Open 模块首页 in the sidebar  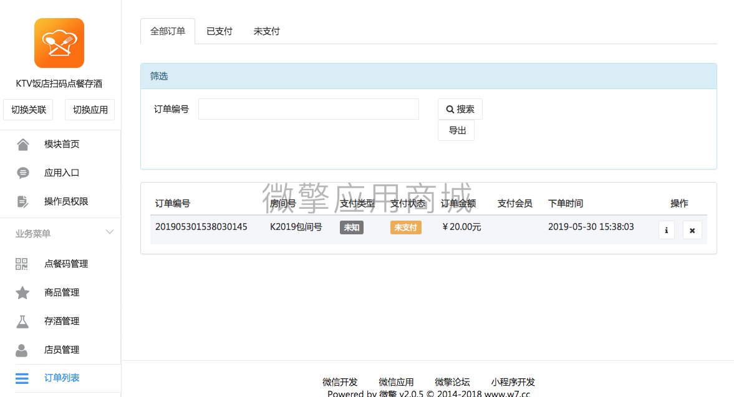tap(60, 145)
